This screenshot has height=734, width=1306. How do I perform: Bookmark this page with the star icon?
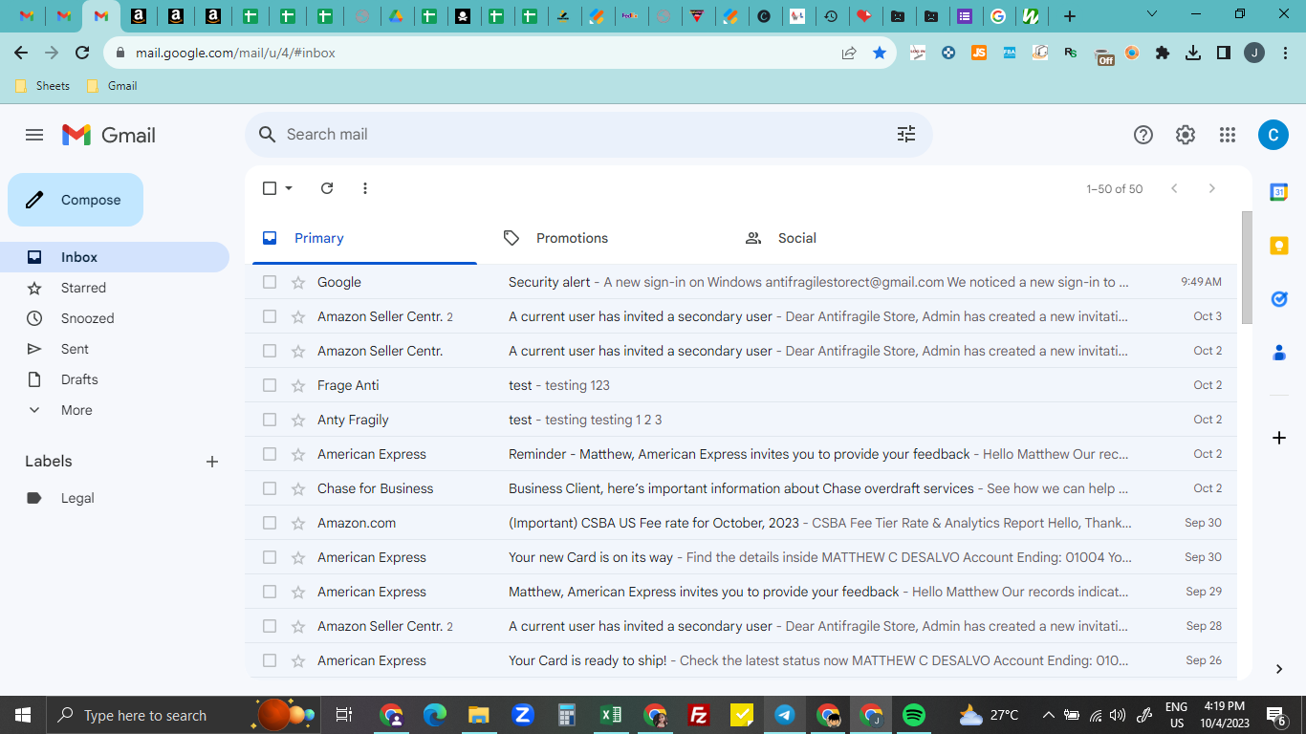pyautogui.click(x=880, y=54)
